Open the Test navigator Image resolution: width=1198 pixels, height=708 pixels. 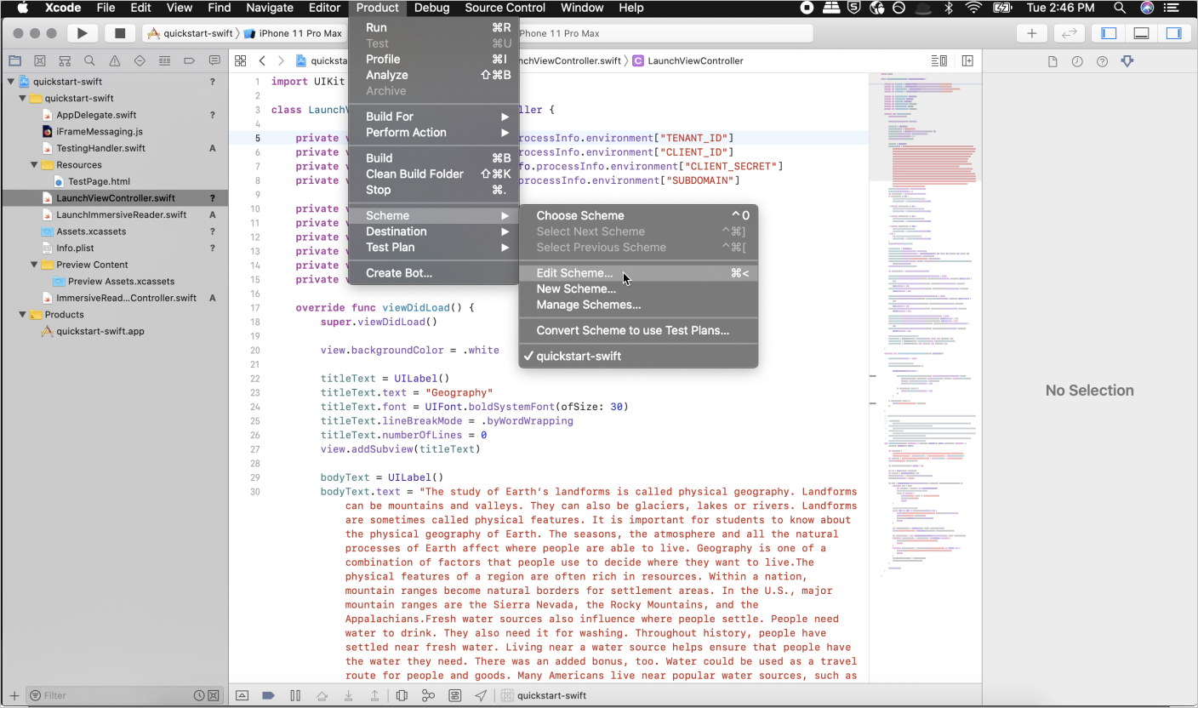(x=139, y=60)
